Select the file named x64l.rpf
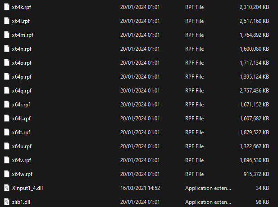The width and height of the screenshot is (278, 207). [22, 21]
